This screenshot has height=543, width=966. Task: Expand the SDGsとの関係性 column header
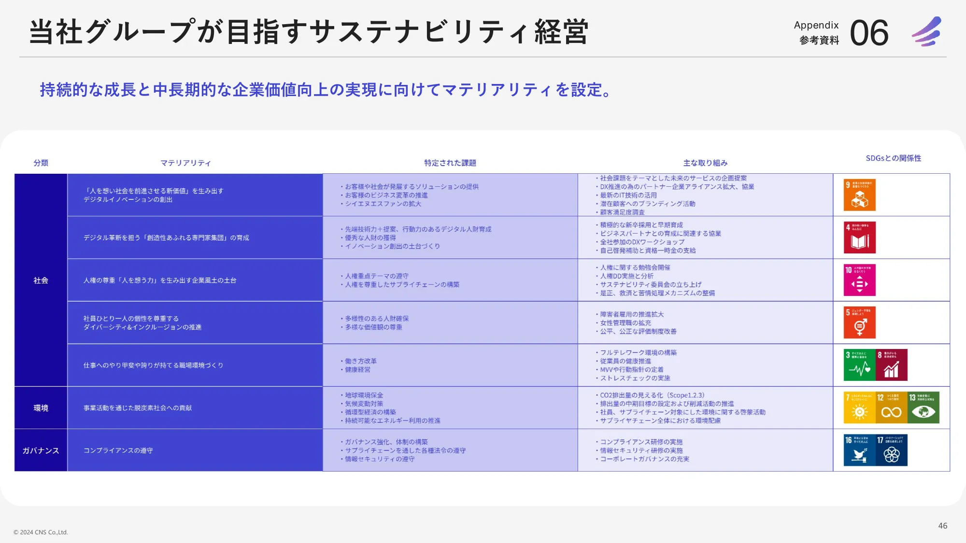click(893, 158)
